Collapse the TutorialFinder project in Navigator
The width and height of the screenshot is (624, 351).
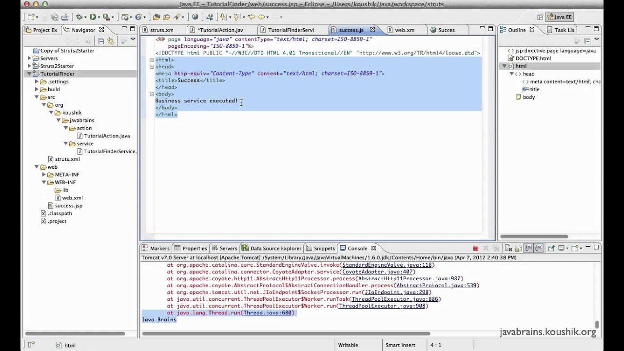tap(29, 74)
